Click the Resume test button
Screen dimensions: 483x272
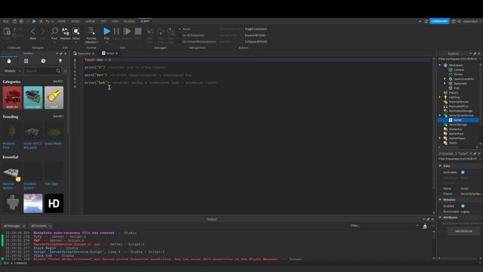(127, 31)
